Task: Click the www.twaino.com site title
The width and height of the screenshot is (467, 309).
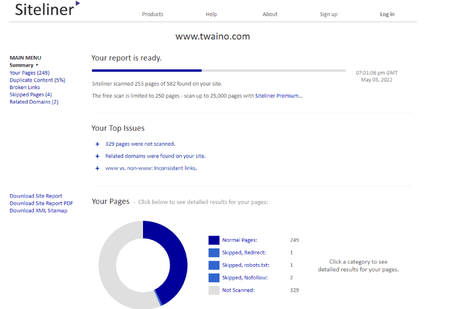Action: (212, 36)
